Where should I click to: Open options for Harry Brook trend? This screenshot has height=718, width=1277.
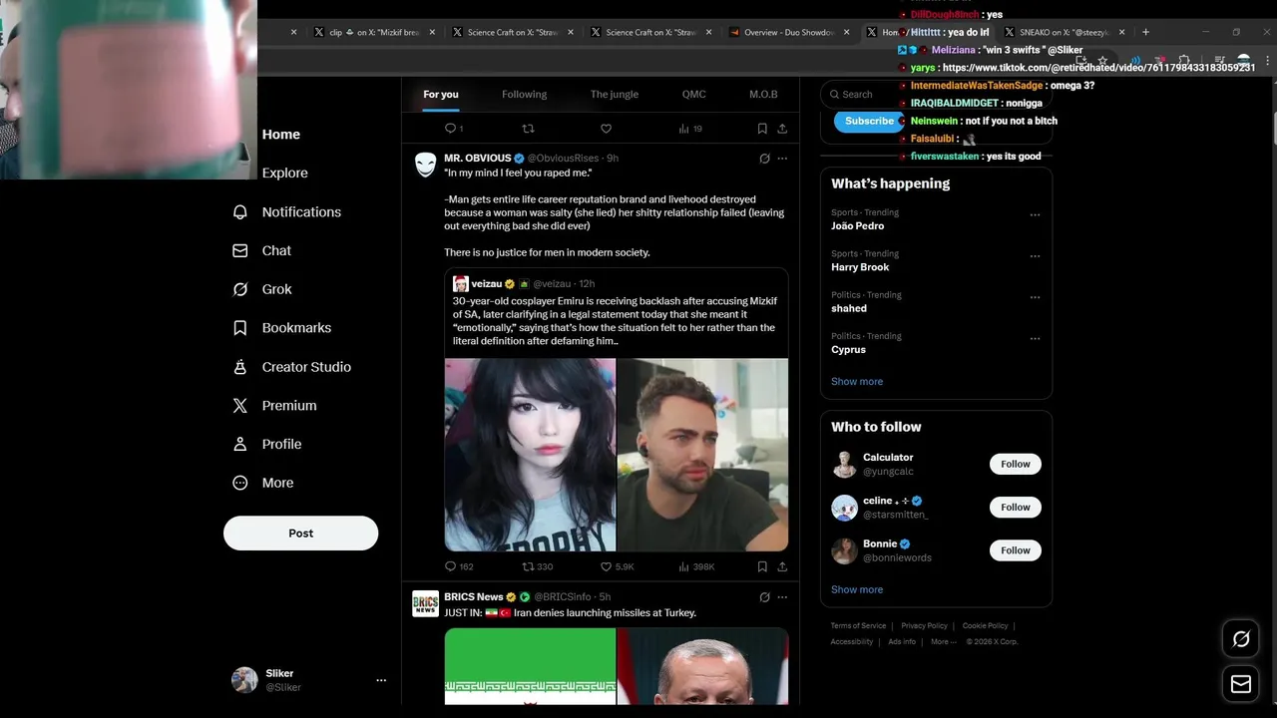point(1035,255)
